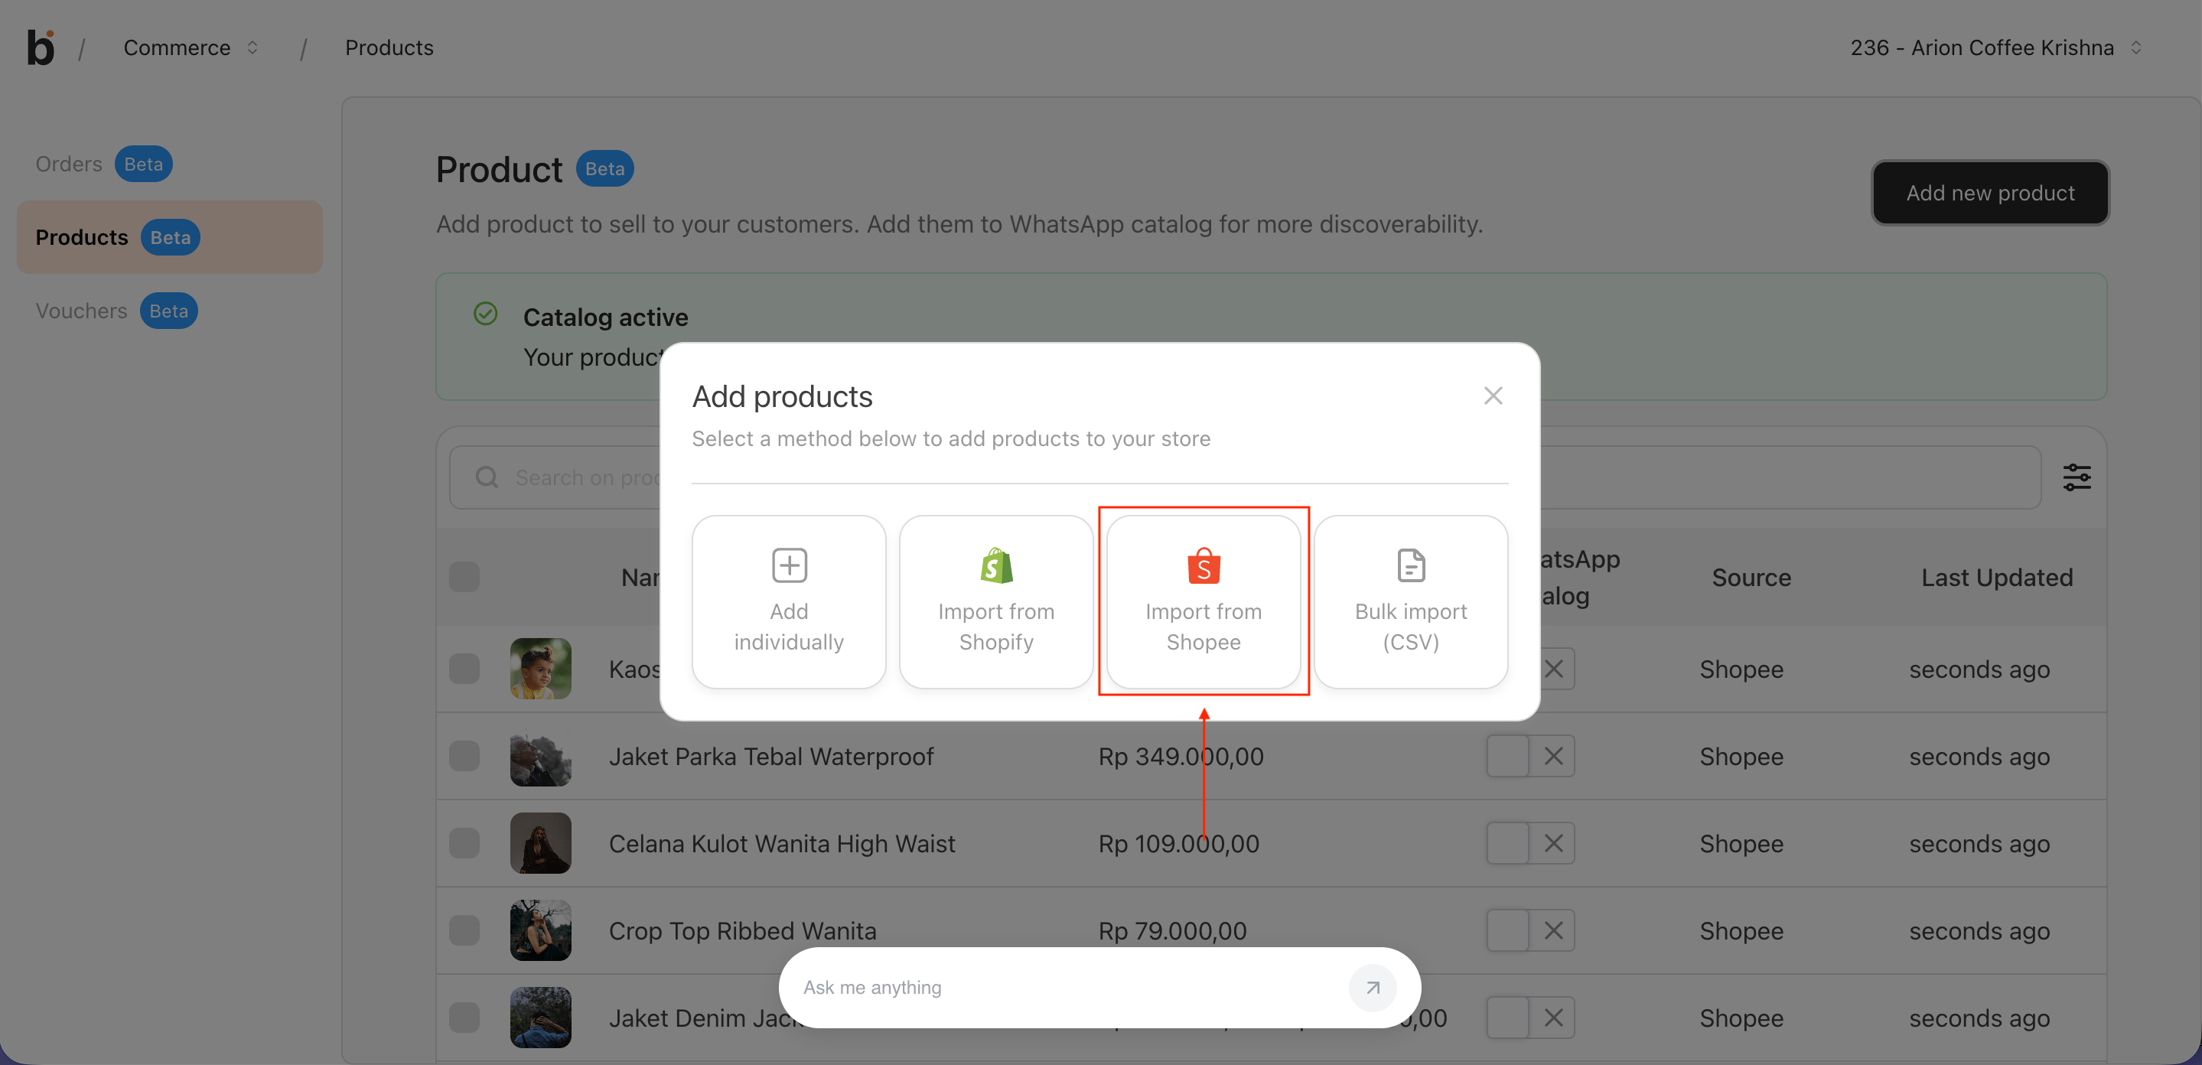The image size is (2202, 1065).
Task: Click the Shopify bag icon
Action: point(996,565)
